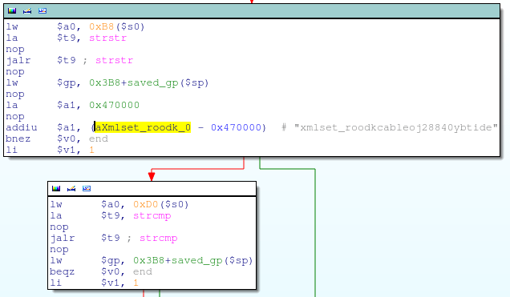Click the 0xB8 offset in the first lw
Image resolution: width=510 pixels, height=297 pixels.
tap(102, 26)
